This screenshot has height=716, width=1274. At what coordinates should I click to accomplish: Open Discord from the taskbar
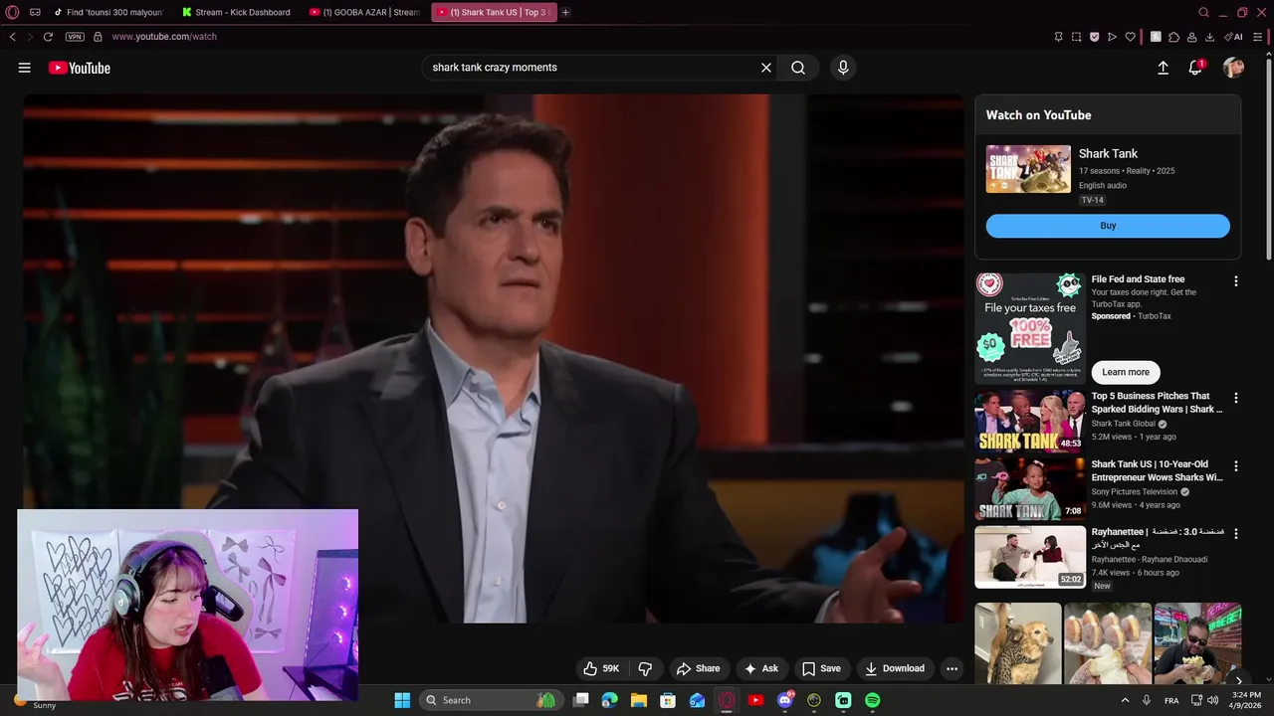785,700
